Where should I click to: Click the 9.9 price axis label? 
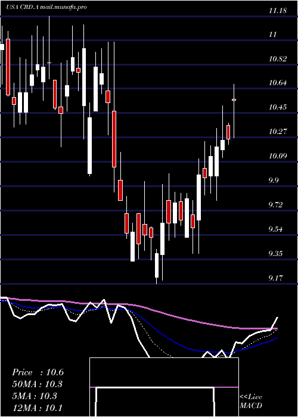[274, 181]
